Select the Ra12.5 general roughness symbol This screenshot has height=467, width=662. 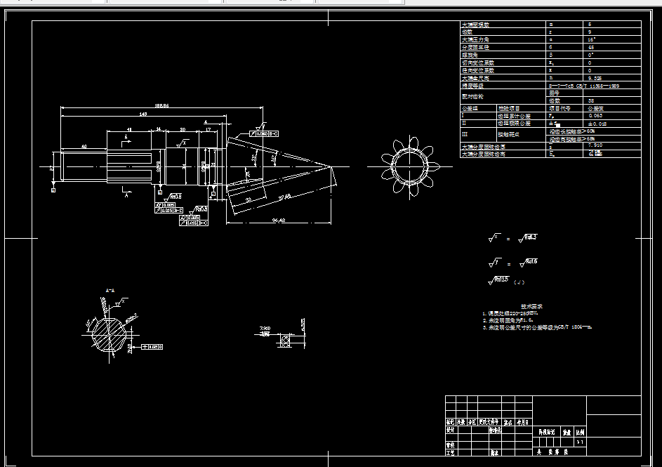point(499,280)
